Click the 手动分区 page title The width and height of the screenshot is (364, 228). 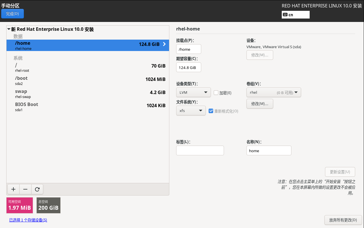click(x=10, y=5)
